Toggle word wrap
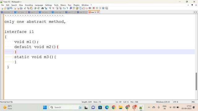 click(x=64, y=8)
